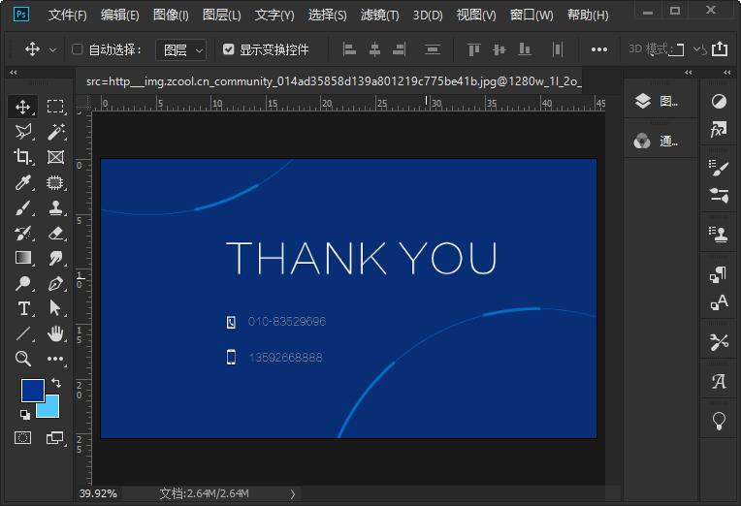Viewport: 741px width, 506px height.
Task: Toggle Quick Mask mode
Action: (x=22, y=438)
